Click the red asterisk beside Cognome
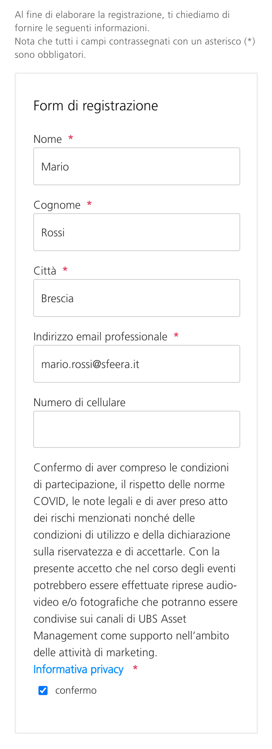 coord(89,204)
